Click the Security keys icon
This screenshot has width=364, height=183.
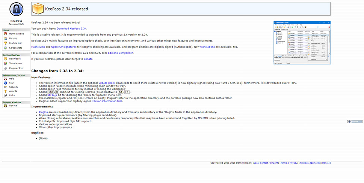click(x=6, y=87)
